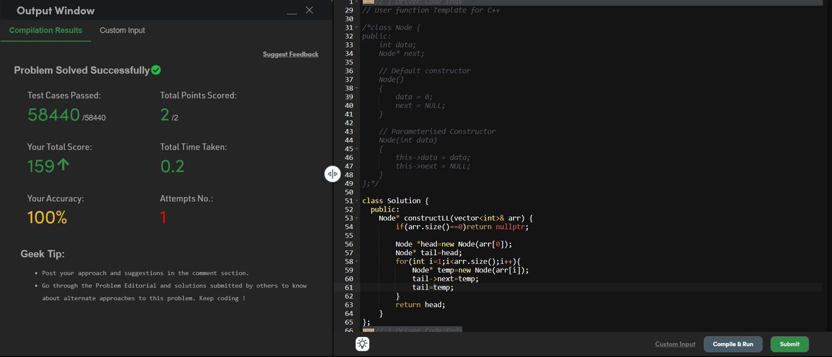832x357 pixels.
Task: Click the Total Points Scored value 2
Action: click(x=164, y=115)
